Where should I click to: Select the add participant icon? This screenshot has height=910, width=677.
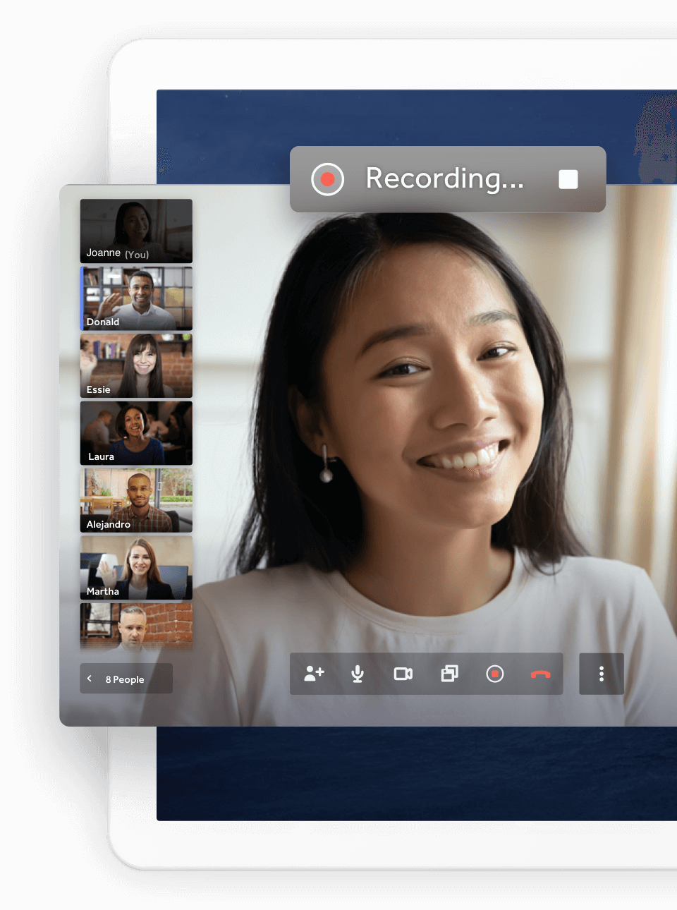tap(313, 674)
